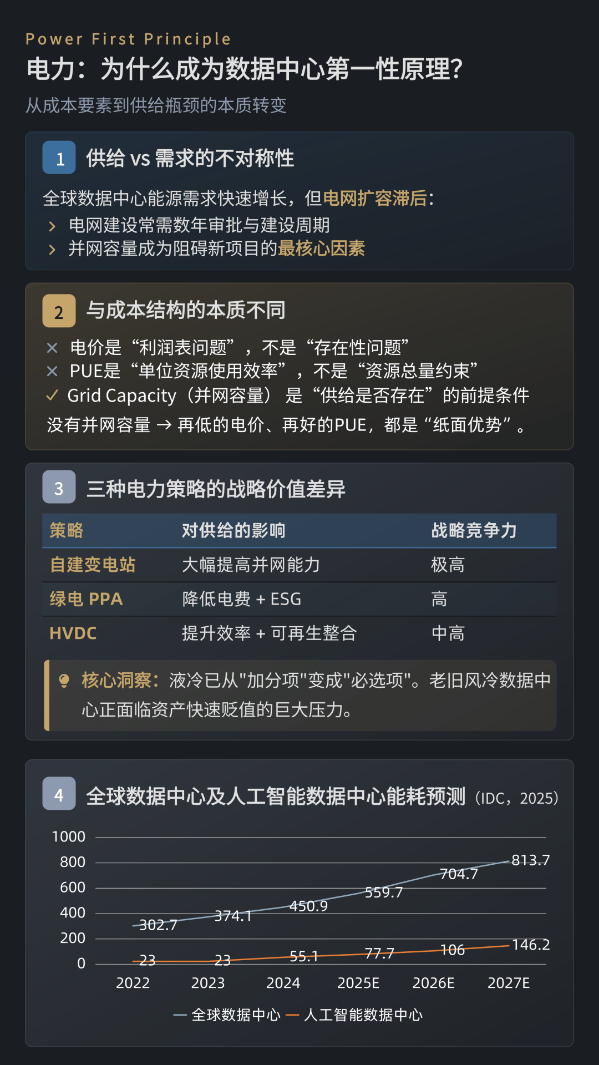599x1065 pixels.
Task: Click the blue number 1 badge
Action: pyautogui.click(x=59, y=158)
